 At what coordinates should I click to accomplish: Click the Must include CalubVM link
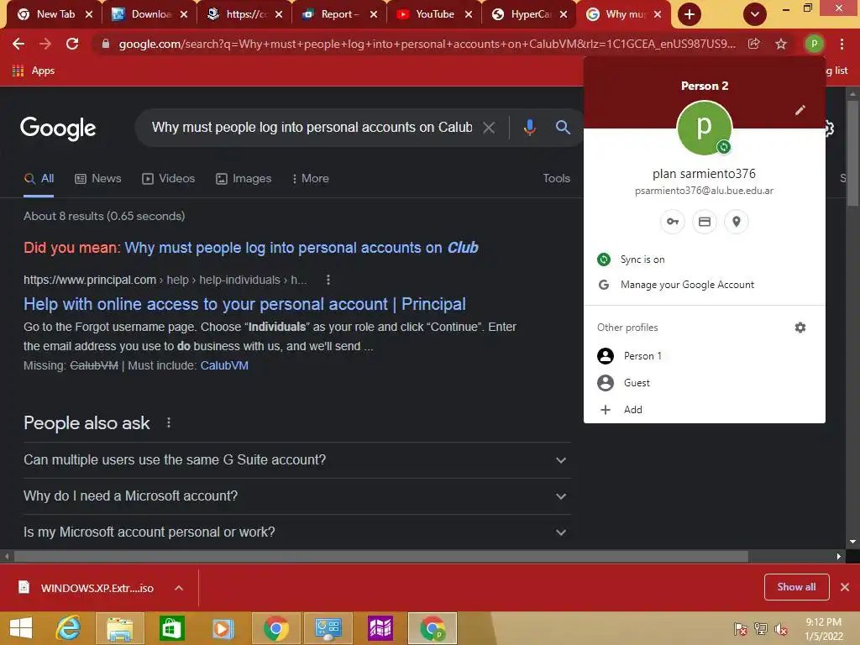[224, 366]
